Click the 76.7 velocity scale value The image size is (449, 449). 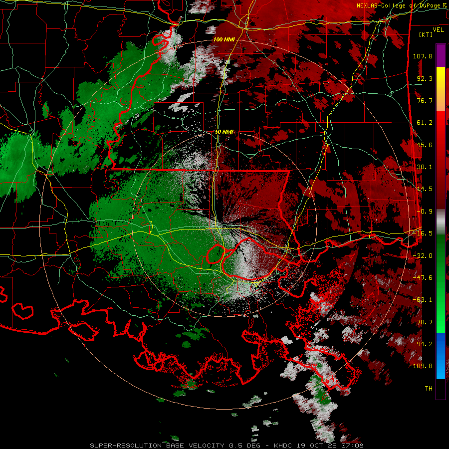(x=425, y=100)
